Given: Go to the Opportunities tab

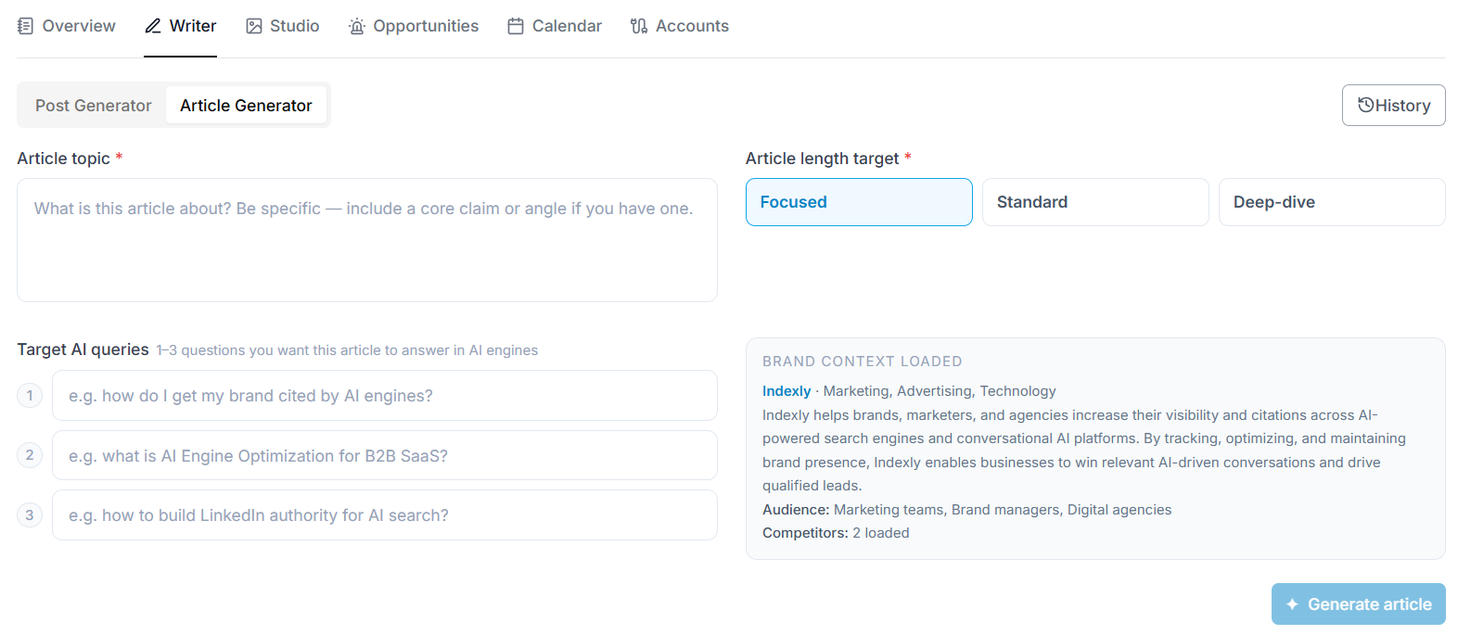Looking at the screenshot, I should (x=414, y=26).
